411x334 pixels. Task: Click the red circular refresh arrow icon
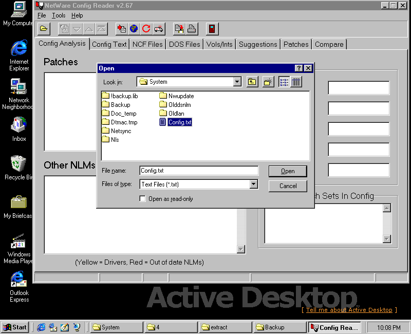click(146, 29)
